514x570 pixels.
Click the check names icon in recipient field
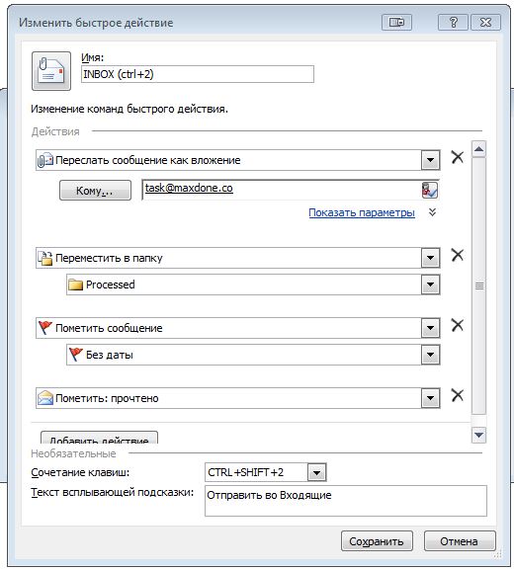pos(429,190)
